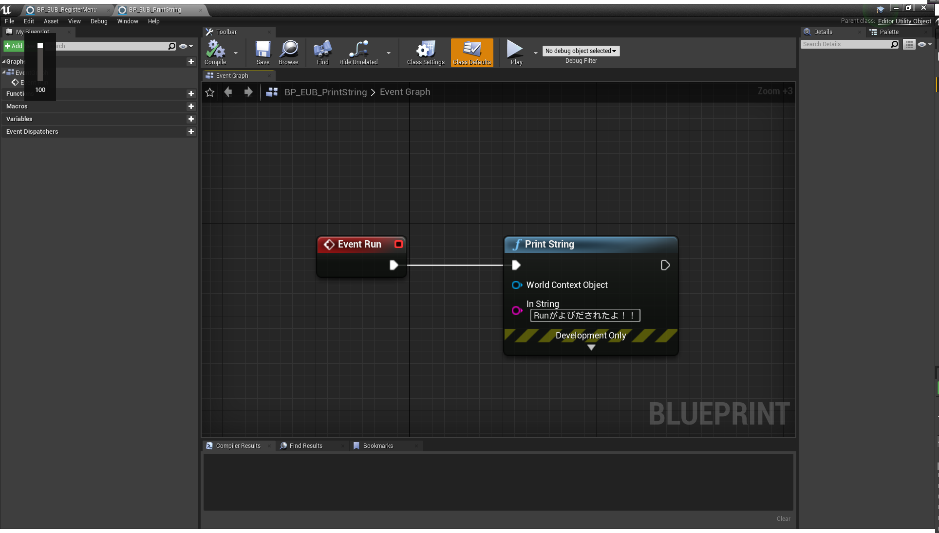Toggle the visibility eye in My Blueprint panel

183,46
